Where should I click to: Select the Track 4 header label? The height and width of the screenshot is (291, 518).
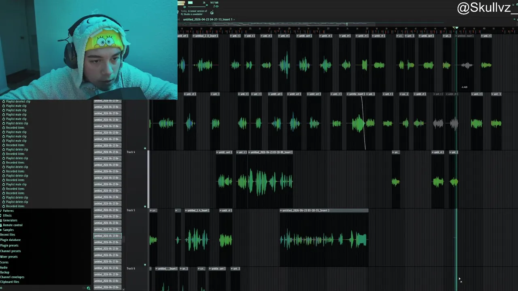[x=131, y=152]
